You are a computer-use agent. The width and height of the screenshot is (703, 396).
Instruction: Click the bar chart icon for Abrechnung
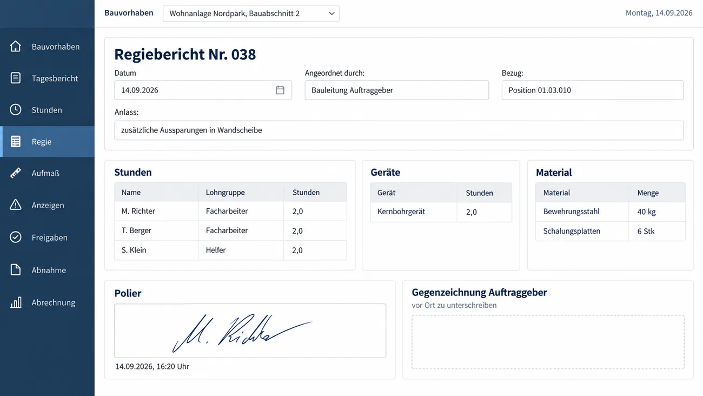coord(16,302)
